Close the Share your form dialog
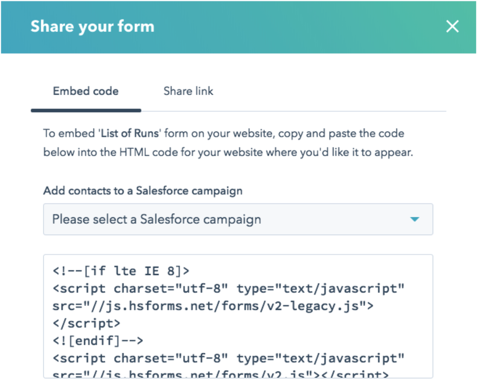The width and height of the screenshot is (478, 386). point(452,27)
